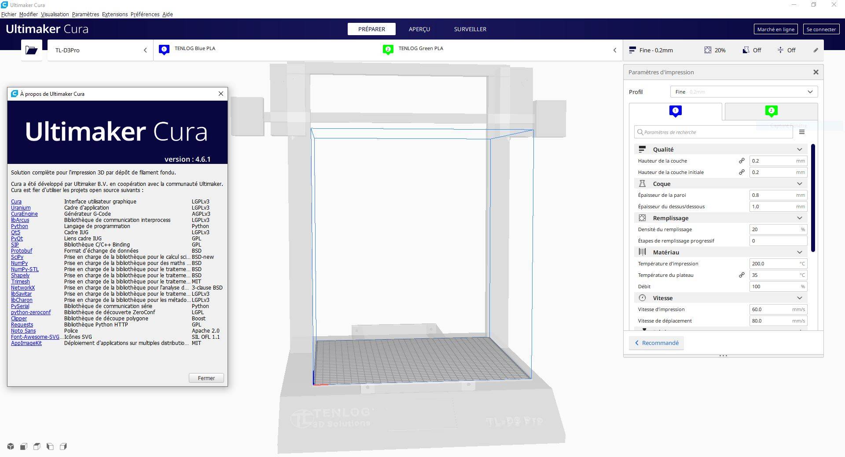Click the Température d'impression value field
The height and width of the screenshot is (457, 845).
pos(778,264)
